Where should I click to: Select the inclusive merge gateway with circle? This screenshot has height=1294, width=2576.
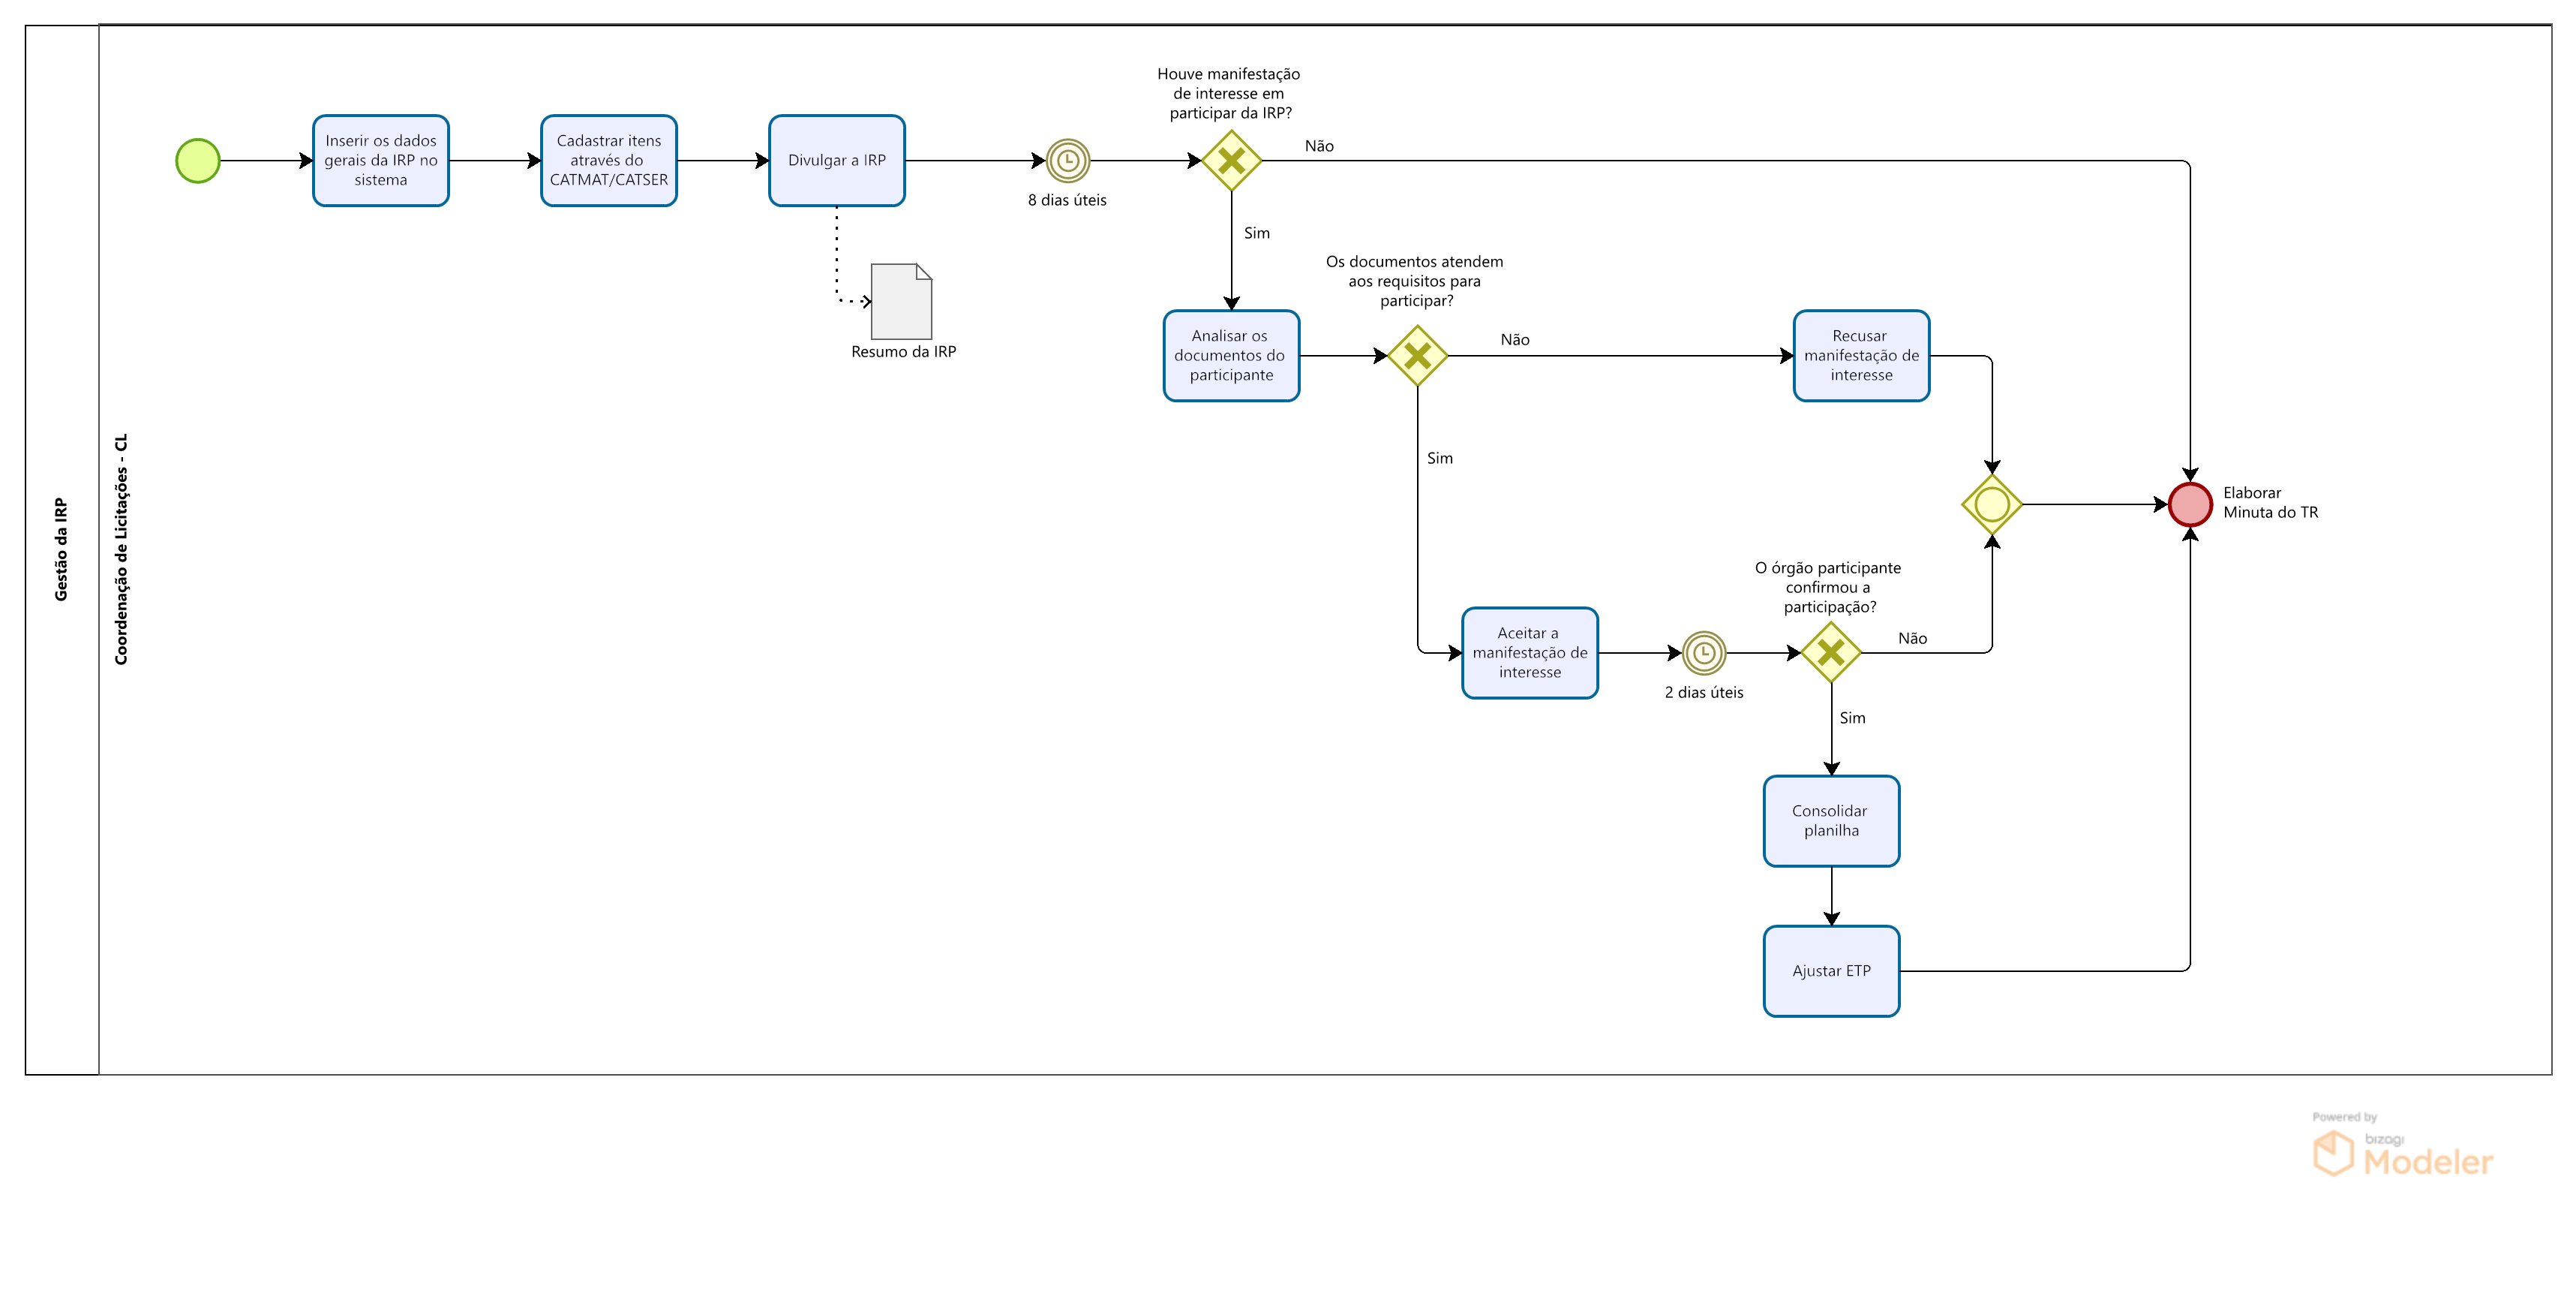[x=1991, y=504]
